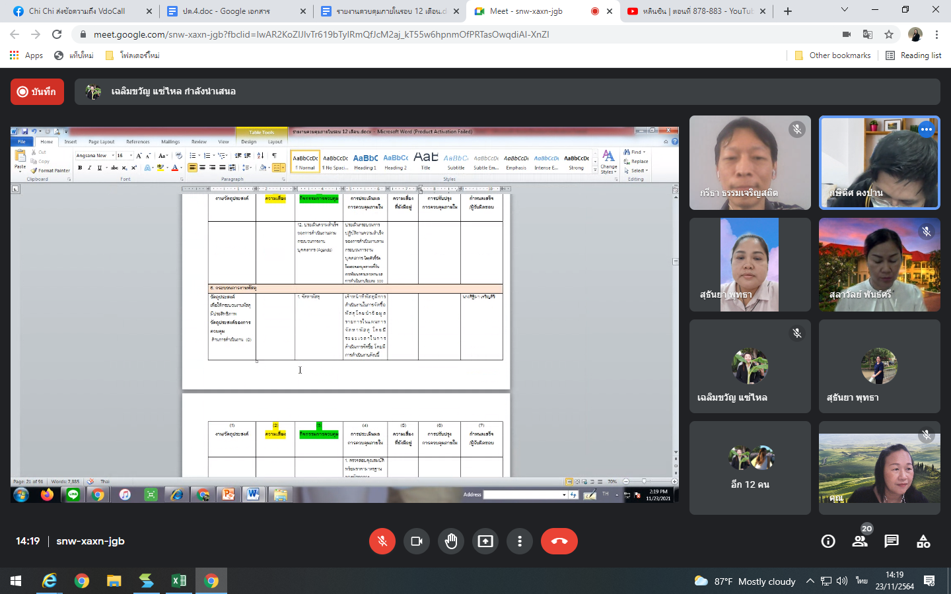Click the Reading list button
This screenshot has height=594, width=951.
tap(913, 55)
